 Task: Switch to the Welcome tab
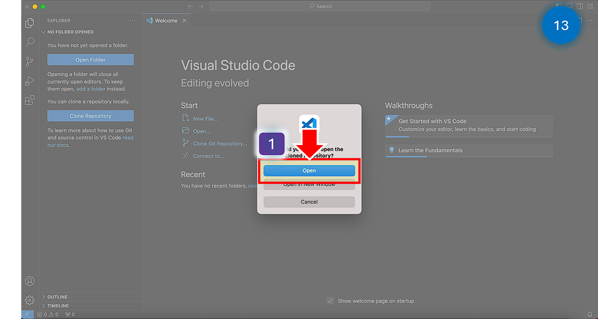tap(166, 21)
